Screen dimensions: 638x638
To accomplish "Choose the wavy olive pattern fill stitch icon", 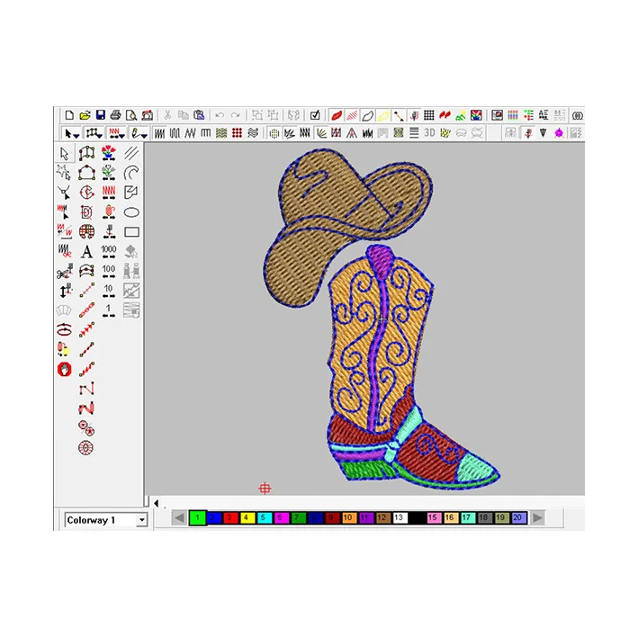I will coord(221,133).
